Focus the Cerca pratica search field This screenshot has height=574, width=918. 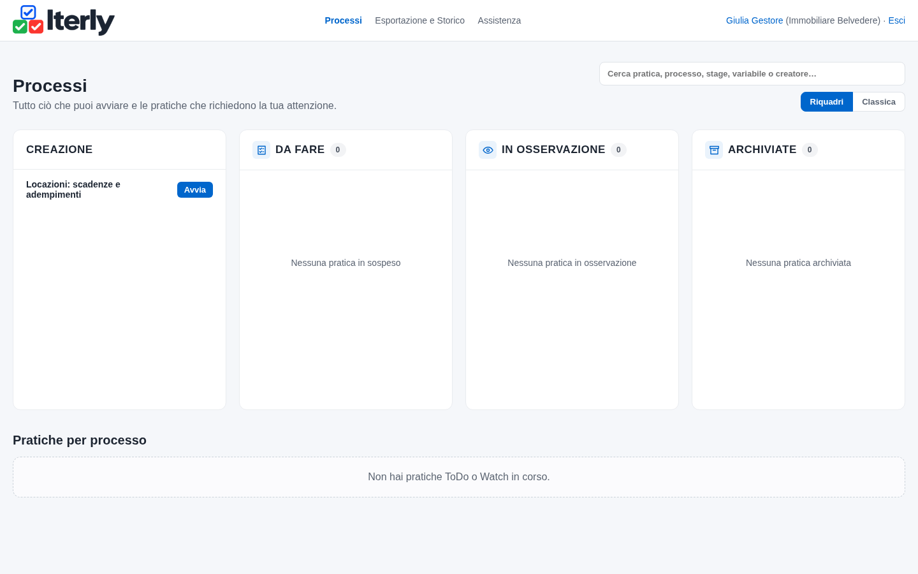coord(752,74)
